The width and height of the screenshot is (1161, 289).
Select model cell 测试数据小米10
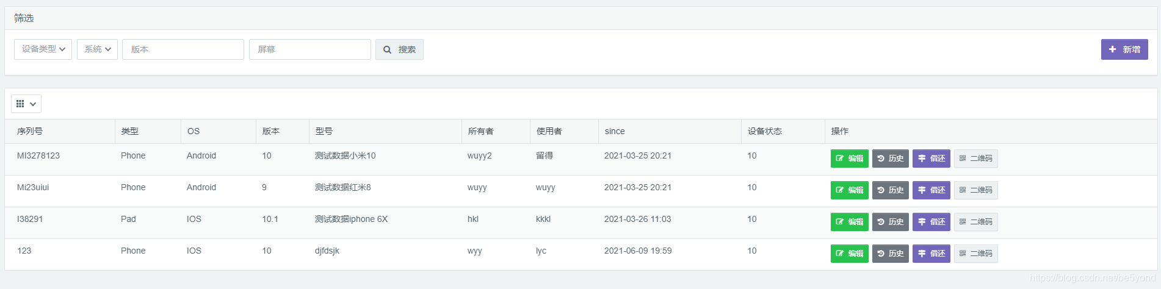tap(345, 155)
